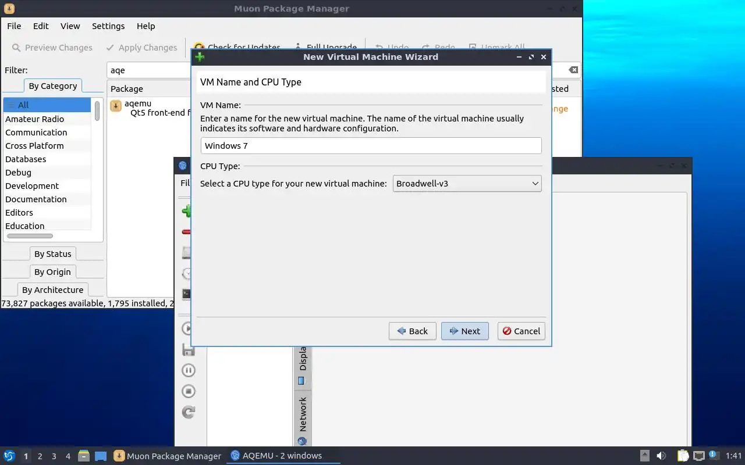
Task: Open the Network vertical tab in AQEMU
Action: (x=302, y=420)
